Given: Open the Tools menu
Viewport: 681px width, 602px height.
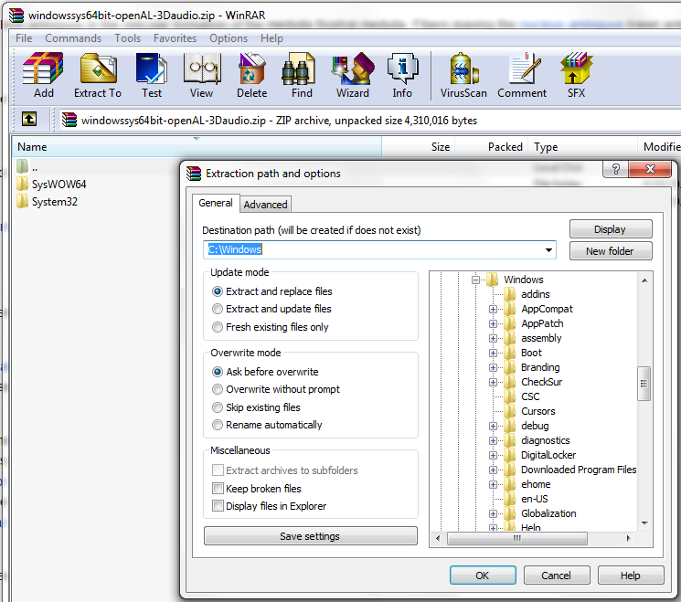Looking at the screenshot, I should 128,38.
